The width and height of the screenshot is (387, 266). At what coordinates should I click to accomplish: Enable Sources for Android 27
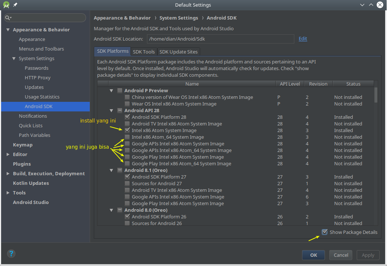coord(127,183)
